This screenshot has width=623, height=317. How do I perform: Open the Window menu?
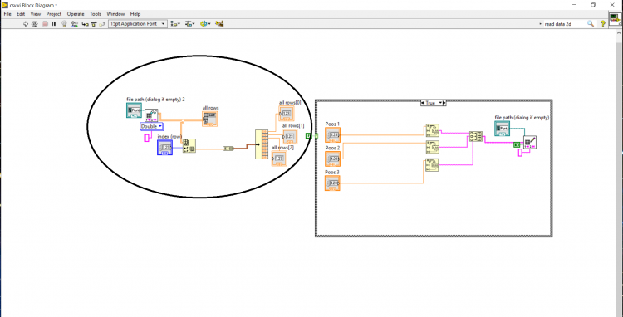coord(115,14)
